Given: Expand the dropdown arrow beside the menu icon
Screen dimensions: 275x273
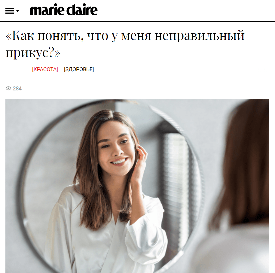Looking at the screenshot, I should pos(17,11).
